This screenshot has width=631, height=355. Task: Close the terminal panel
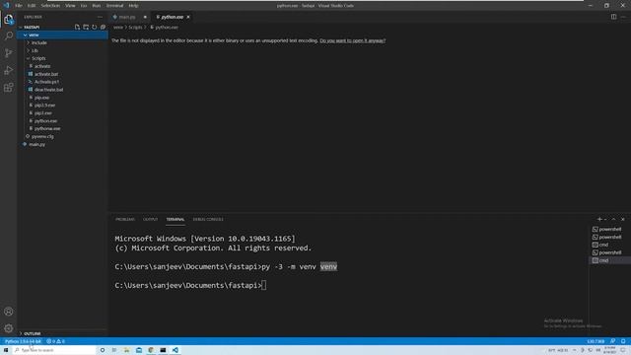tap(623, 219)
